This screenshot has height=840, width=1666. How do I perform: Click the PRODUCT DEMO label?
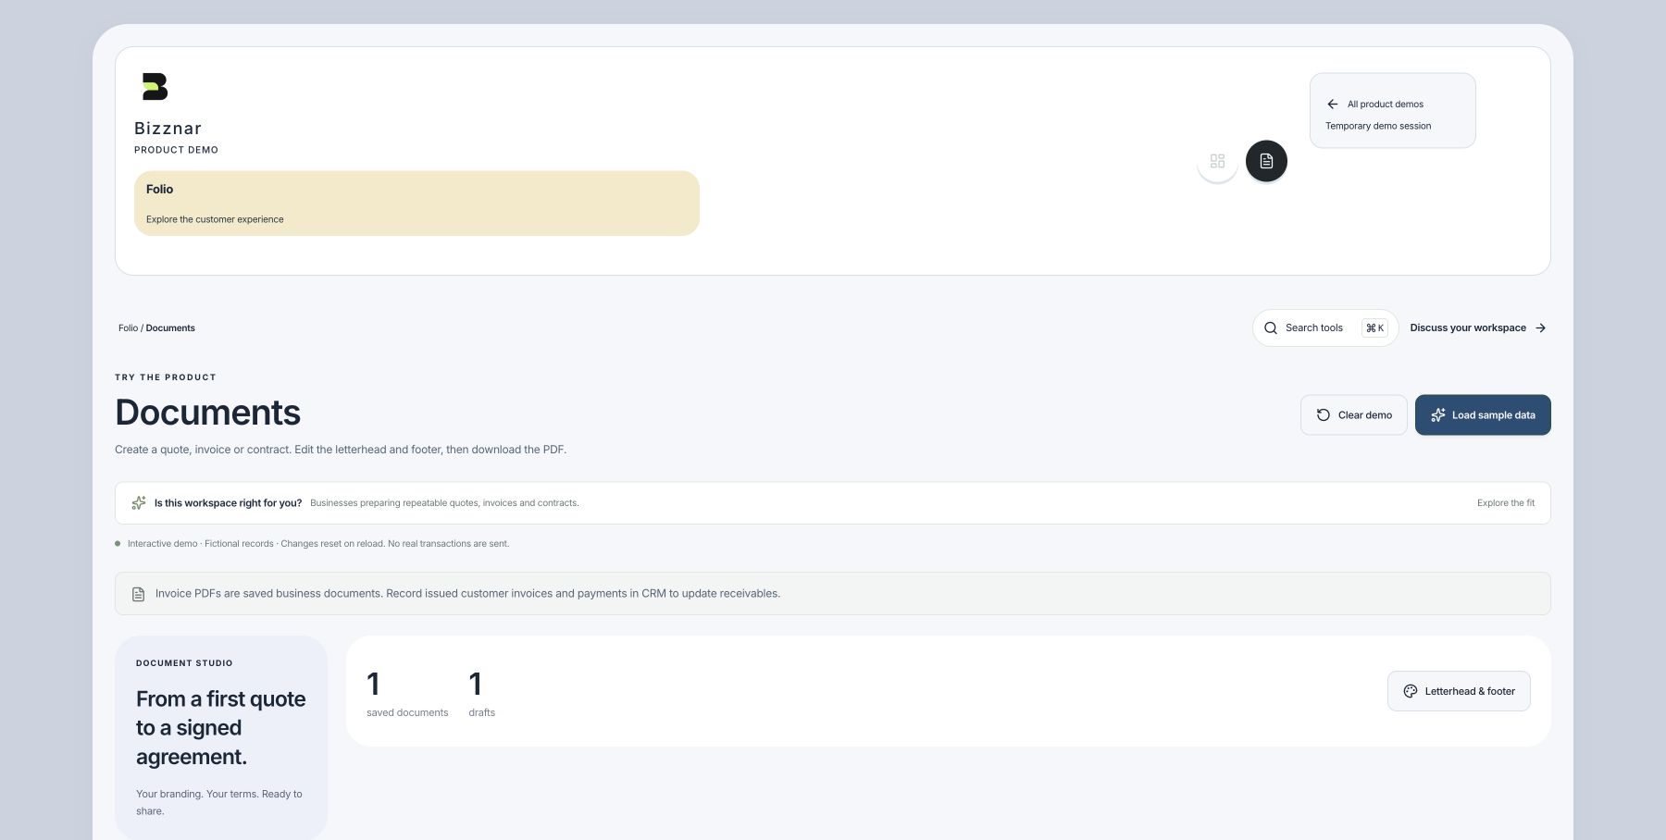click(x=176, y=150)
